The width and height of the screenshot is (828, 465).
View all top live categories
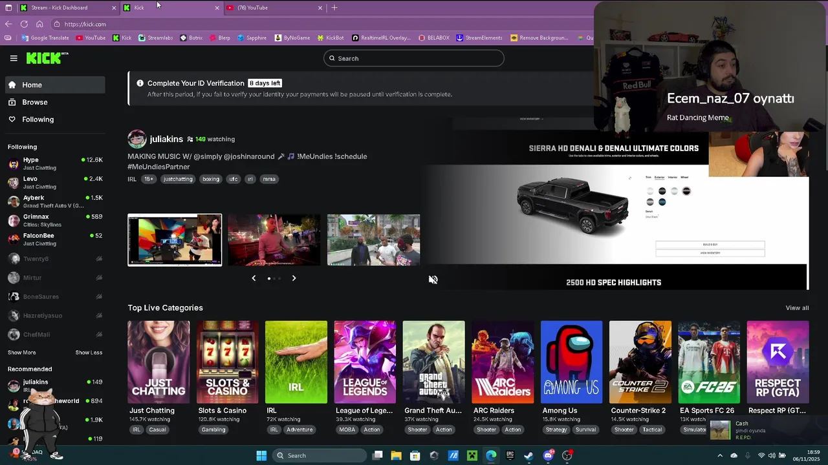797,308
